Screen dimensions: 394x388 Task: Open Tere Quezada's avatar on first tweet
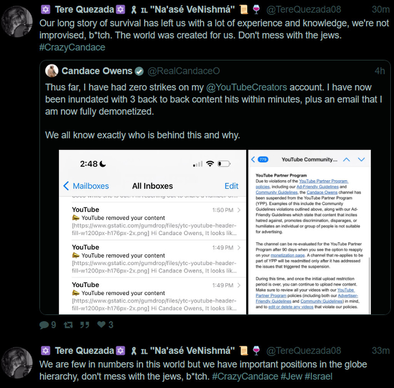pyautogui.click(x=17, y=21)
